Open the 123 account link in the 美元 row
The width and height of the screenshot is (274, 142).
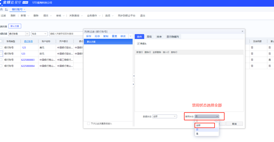tap(24, 48)
